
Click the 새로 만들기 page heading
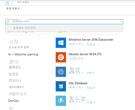click(13, 9)
